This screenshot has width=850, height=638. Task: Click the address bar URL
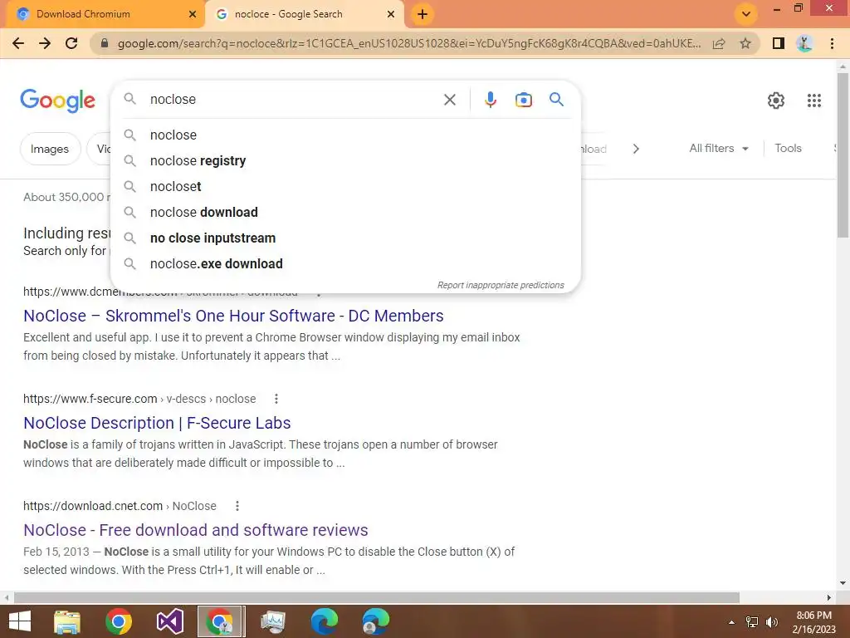pos(408,43)
